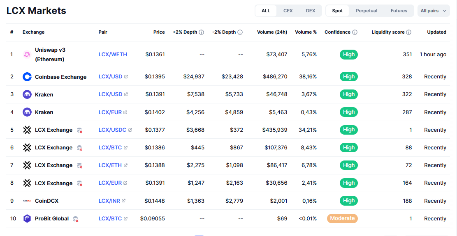Open the Coinbase Exchange name link
The image size is (457, 236).
[x=60, y=77]
